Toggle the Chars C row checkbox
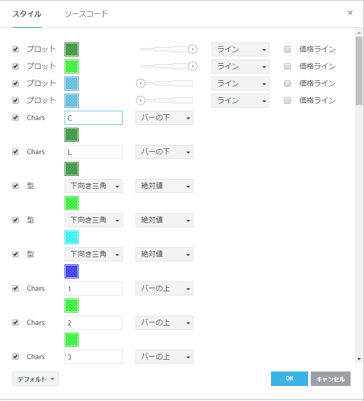This screenshot has width=364, height=401. tap(16, 118)
